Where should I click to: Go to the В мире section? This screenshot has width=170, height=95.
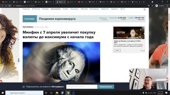45,9
